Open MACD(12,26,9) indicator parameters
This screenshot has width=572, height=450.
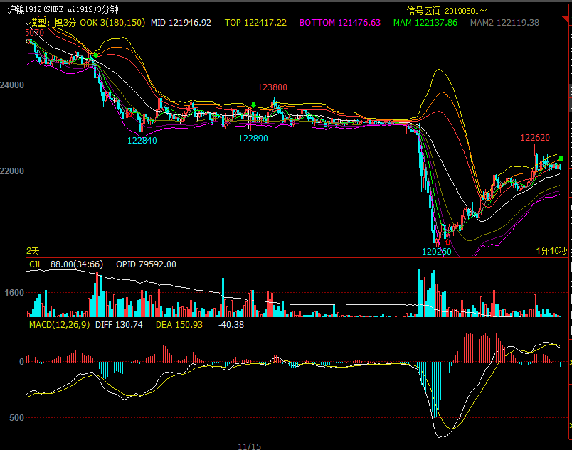coord(59,324)
